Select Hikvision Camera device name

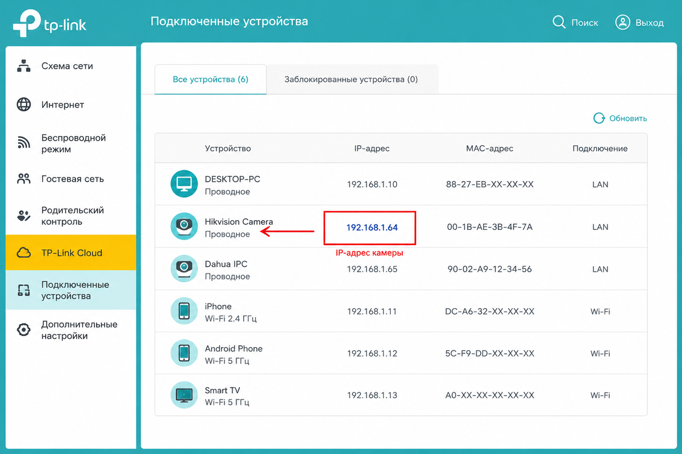click(239, 221)
